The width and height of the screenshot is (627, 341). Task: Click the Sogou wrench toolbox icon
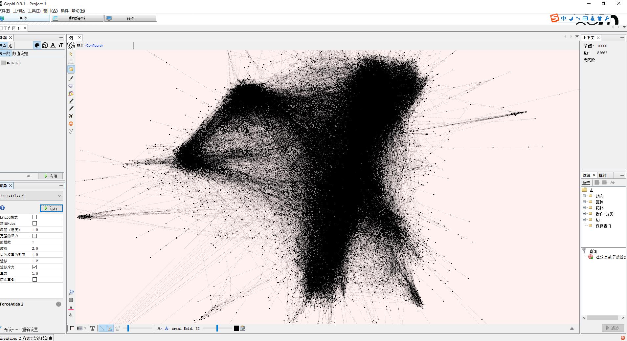[x=607, y=19]
